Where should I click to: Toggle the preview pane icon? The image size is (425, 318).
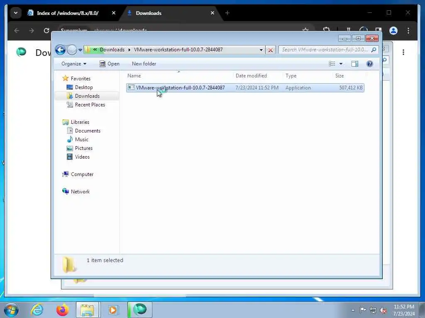(355, 64)
